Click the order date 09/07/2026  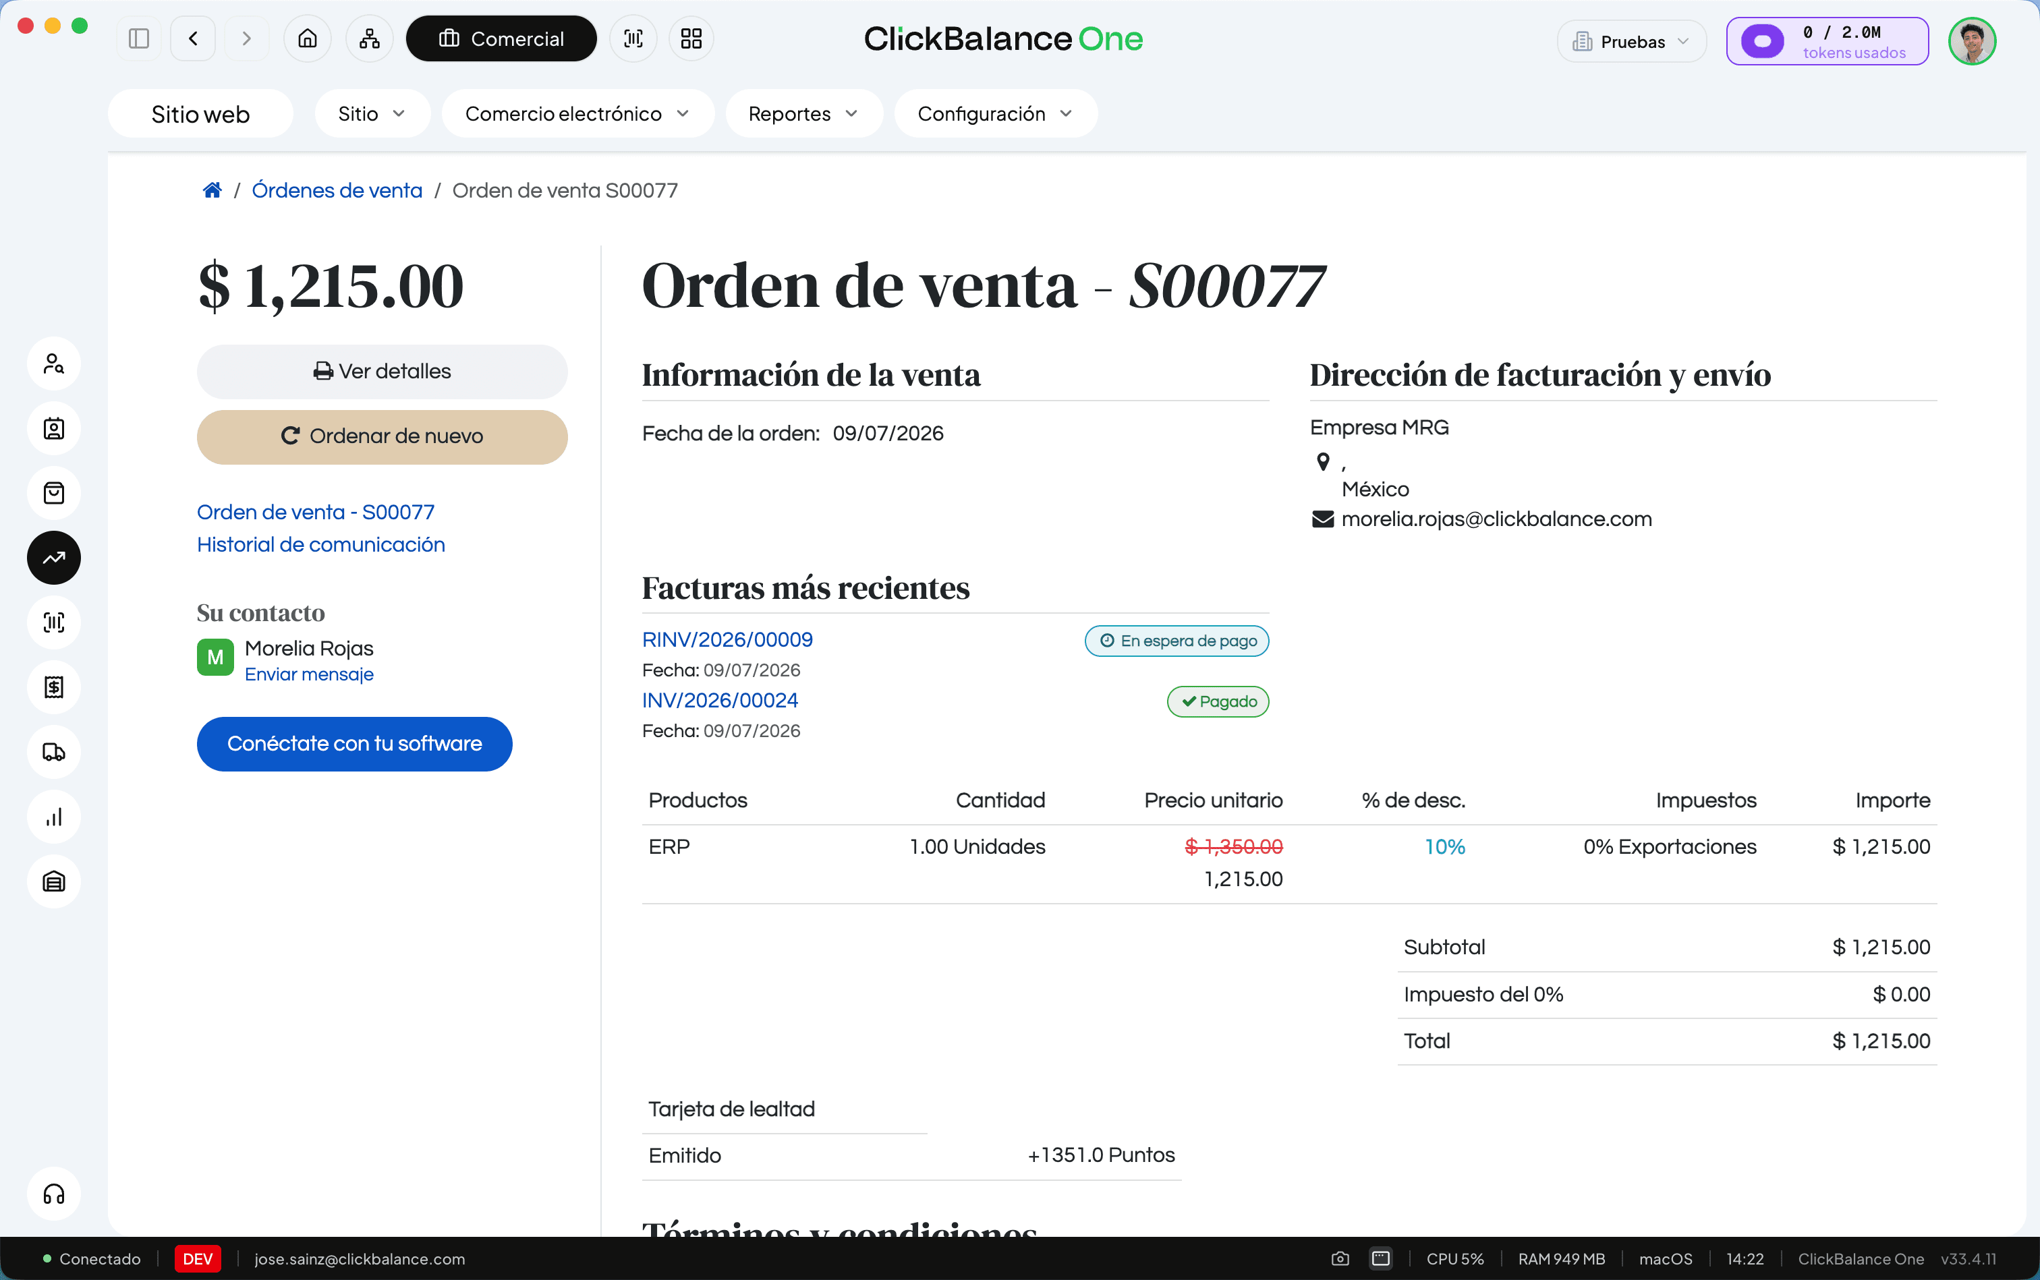point(888,434)
